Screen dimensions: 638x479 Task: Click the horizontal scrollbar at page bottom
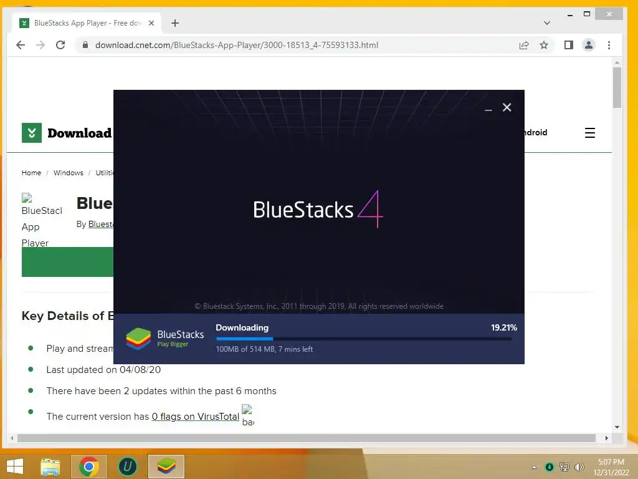click(x=306, y=438)
